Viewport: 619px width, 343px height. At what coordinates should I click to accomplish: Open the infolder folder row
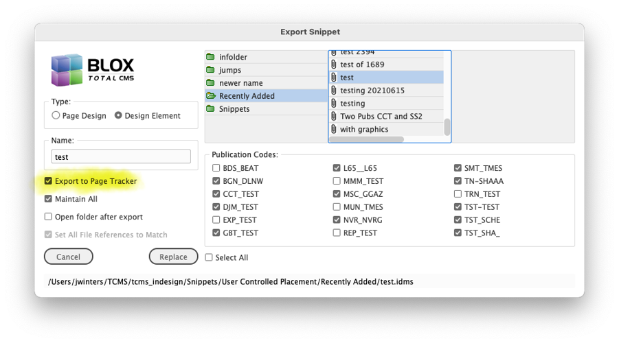[266, 57]
